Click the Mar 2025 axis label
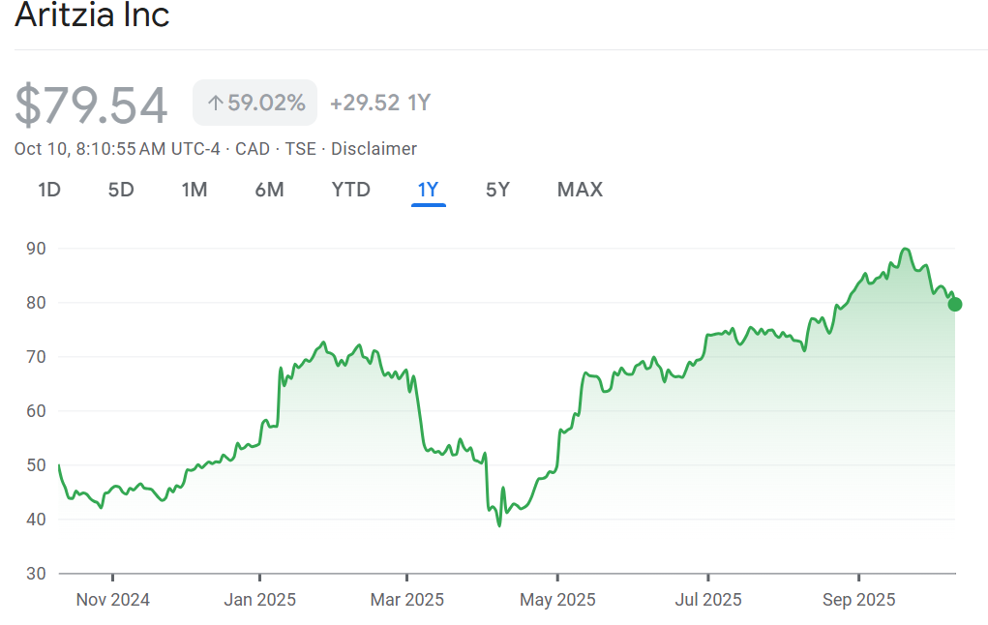This screenshot has height=625, width=988. 407,600
